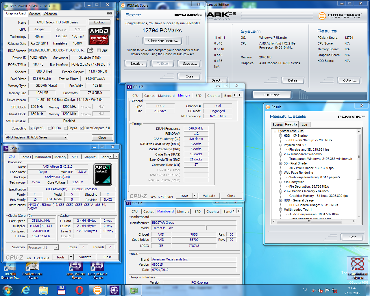Click the AMD Radeon Graphics logo in GPU-Z
370x296 pixels.
click(x=99, y=36)
